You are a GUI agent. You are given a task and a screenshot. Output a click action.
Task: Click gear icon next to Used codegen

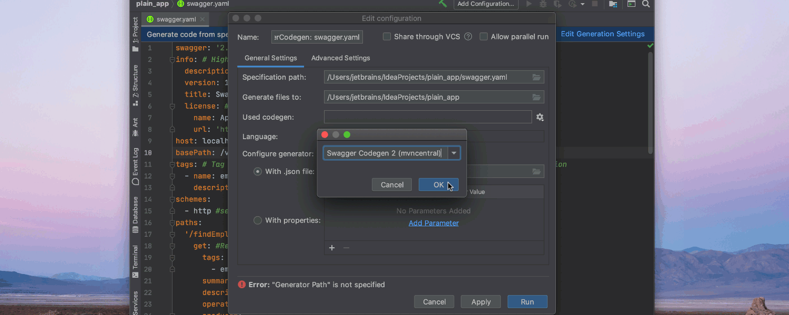coord(540,117)
